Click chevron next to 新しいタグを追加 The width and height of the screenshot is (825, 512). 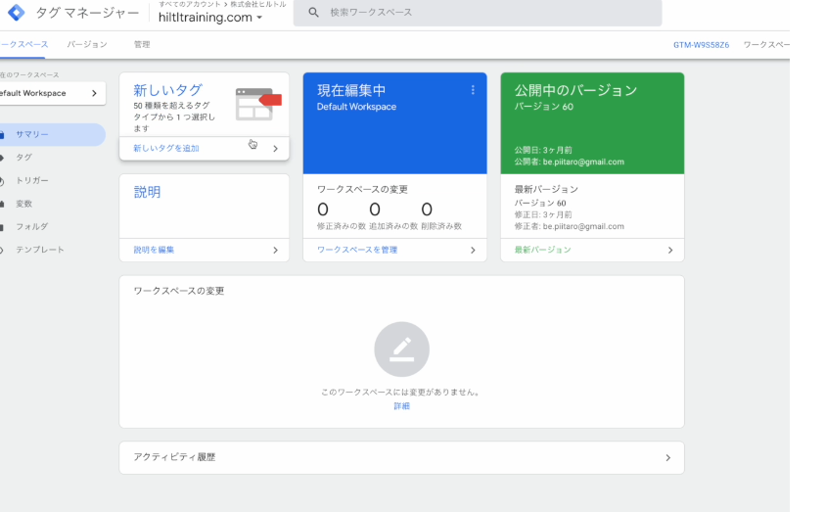pos(275,149)
